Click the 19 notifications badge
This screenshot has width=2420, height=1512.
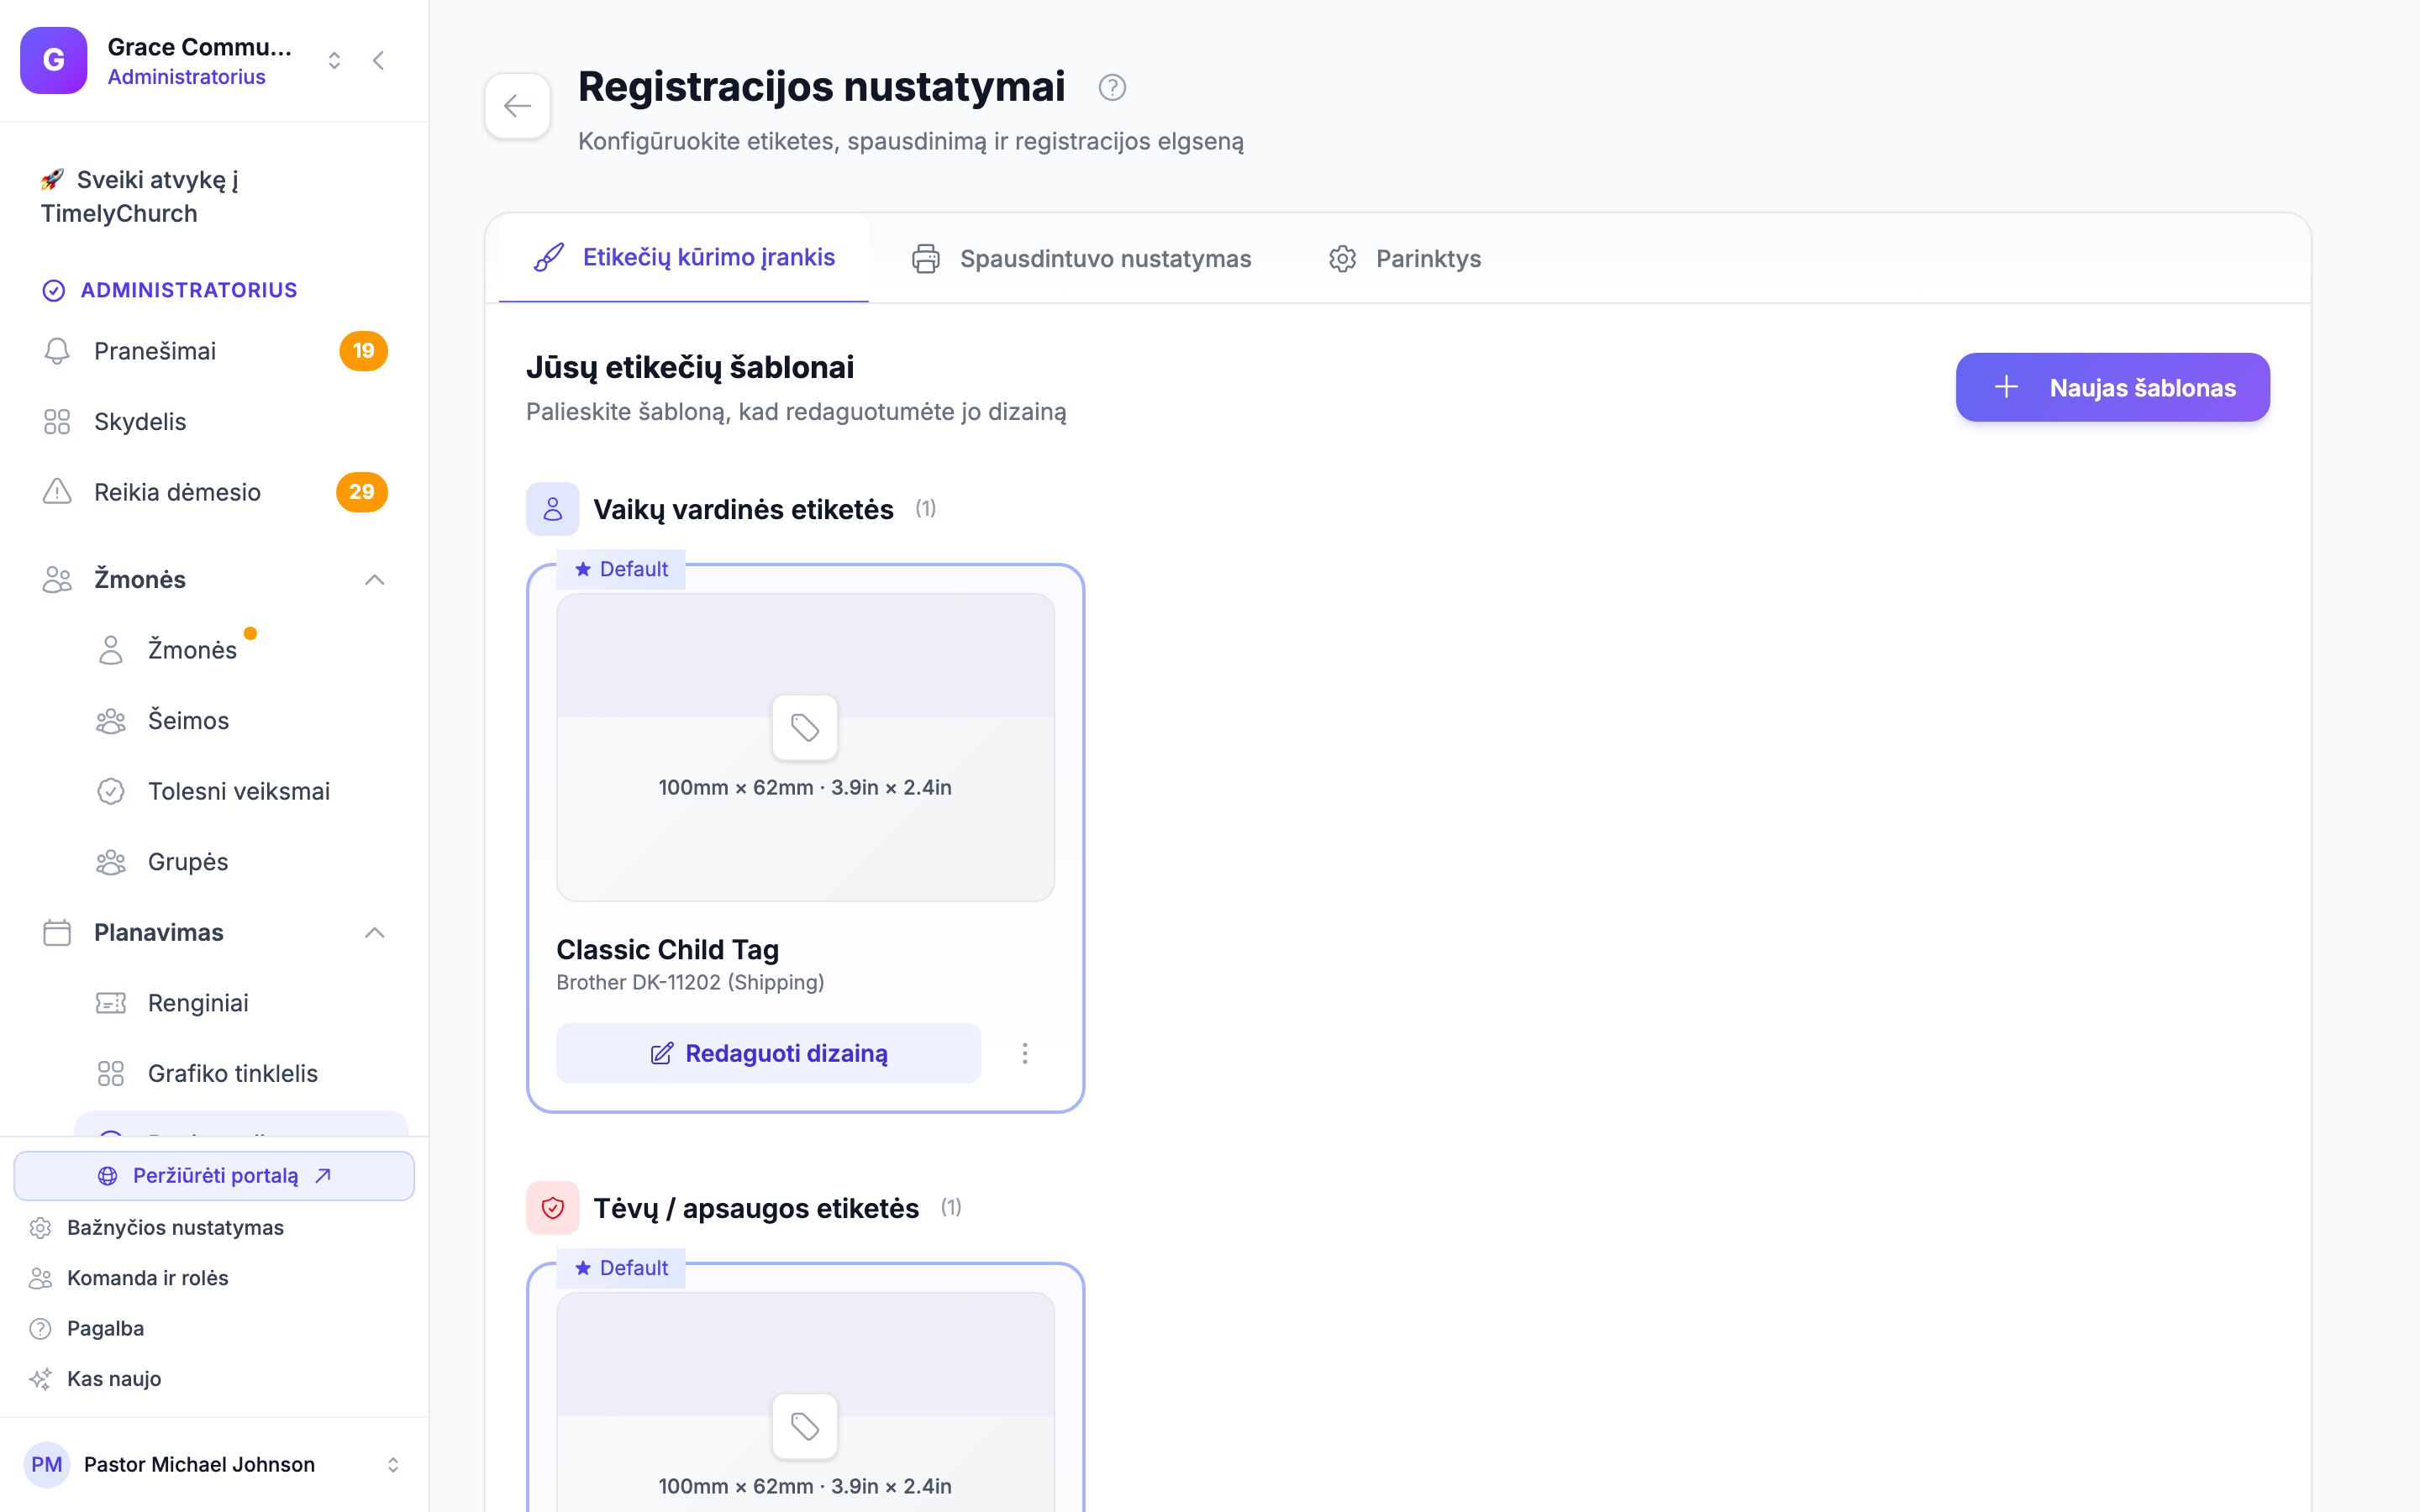(363, 351)
